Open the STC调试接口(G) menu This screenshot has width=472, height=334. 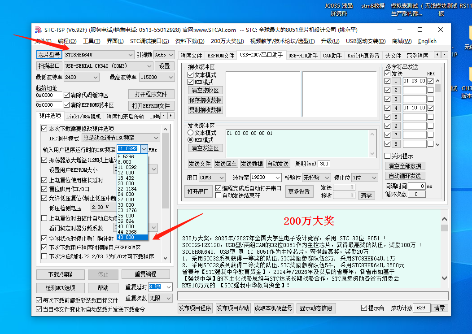pyautogui.click(x=149, y=41)
